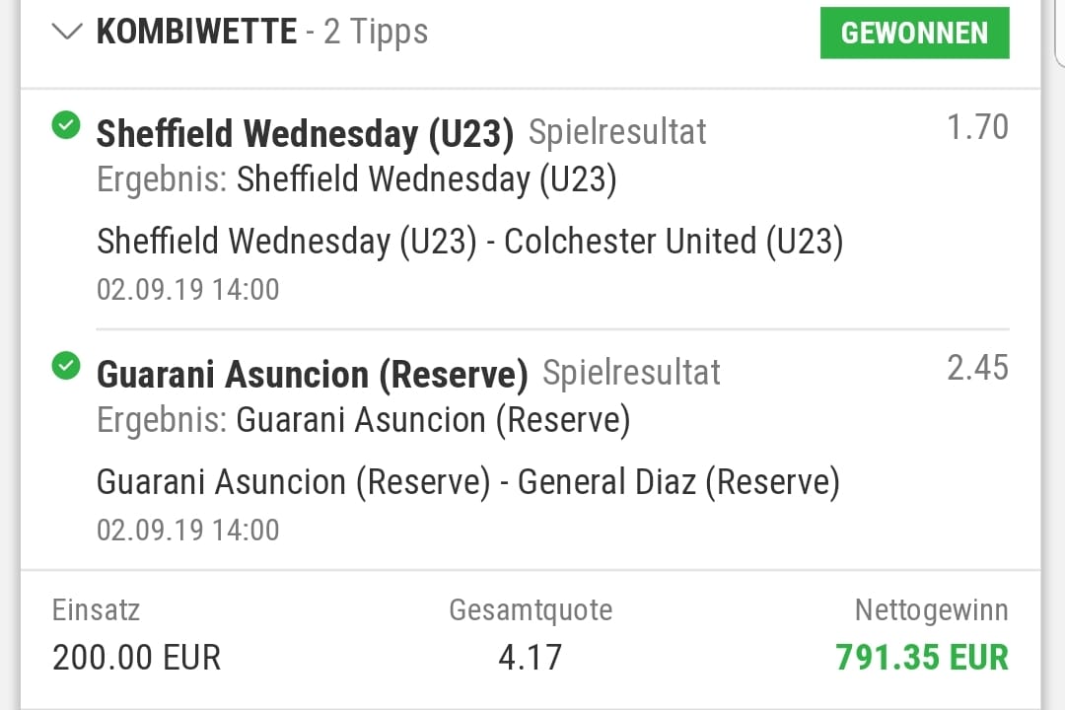Click the green checkmark beside Guarani Asuncion

pos(66,368)
